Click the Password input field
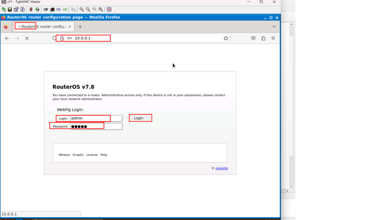 click(x=96, y=126)
